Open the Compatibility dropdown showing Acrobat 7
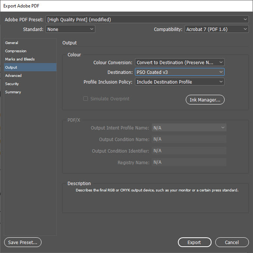Screen dimensions: 253x253 coord(217,29)
